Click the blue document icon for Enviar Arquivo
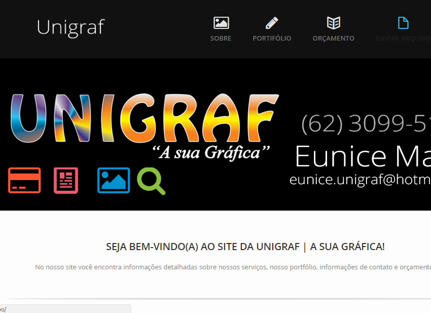The width and height of the screenshot is (431, 313). tap(403, 23)
